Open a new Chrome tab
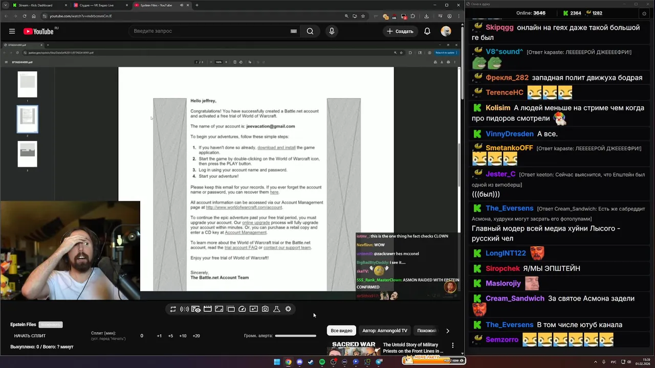Image resolution: width=655 pixels, height=368 pixels. pos(197,5)
